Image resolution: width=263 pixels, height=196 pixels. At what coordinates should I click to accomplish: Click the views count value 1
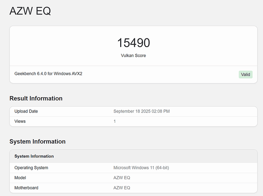click(x=115, y=121)
